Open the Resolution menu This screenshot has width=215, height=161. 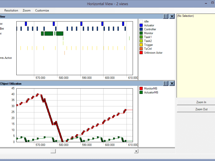(11, 10)
